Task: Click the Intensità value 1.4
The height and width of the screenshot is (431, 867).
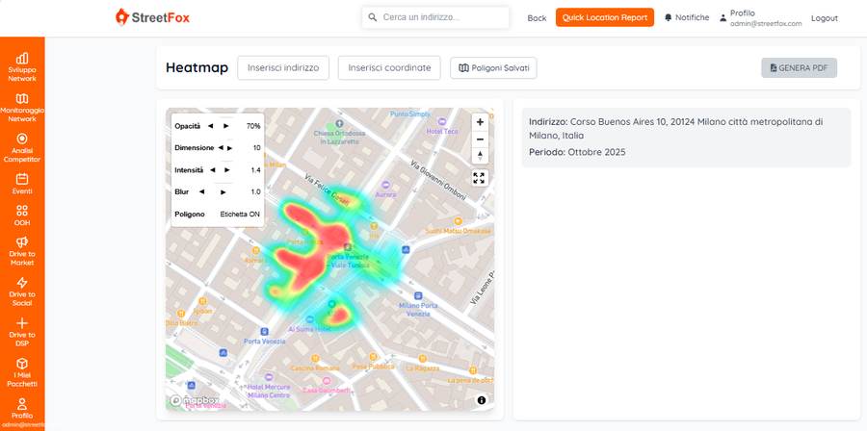Action: [x=255, y=170]
